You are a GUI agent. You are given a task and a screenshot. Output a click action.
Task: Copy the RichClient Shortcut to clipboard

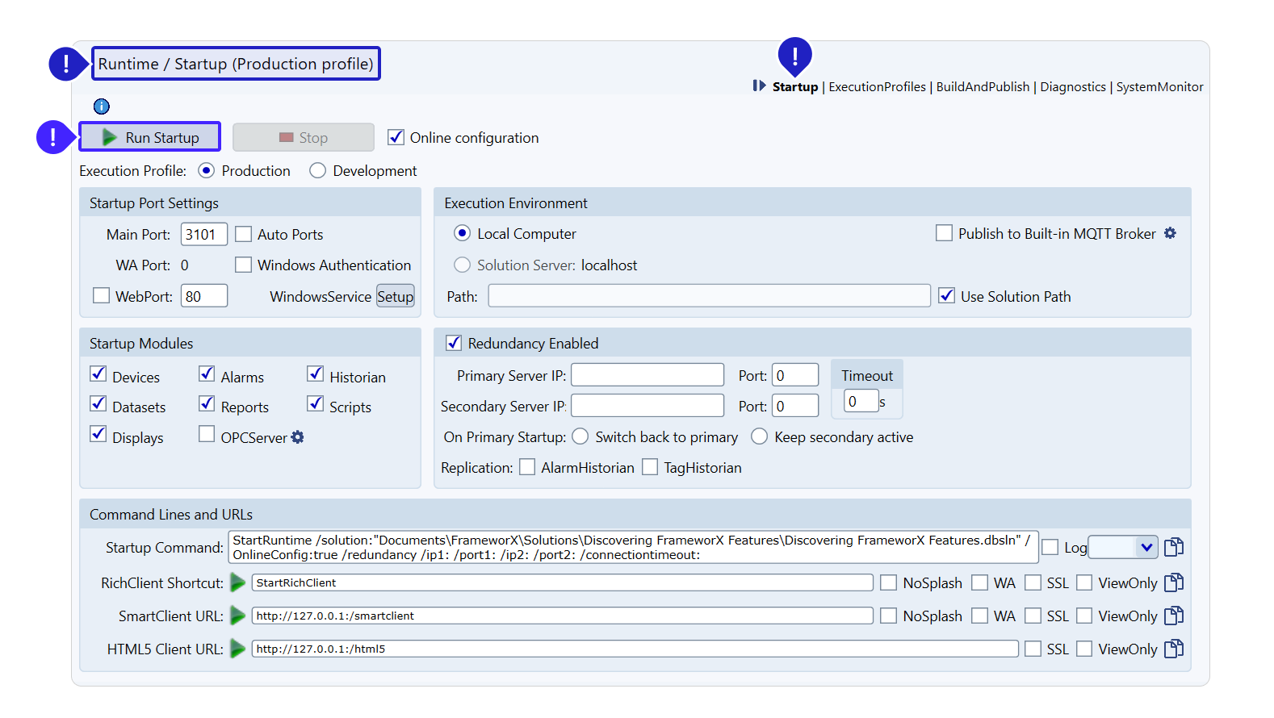click(x=1174, y=582)
